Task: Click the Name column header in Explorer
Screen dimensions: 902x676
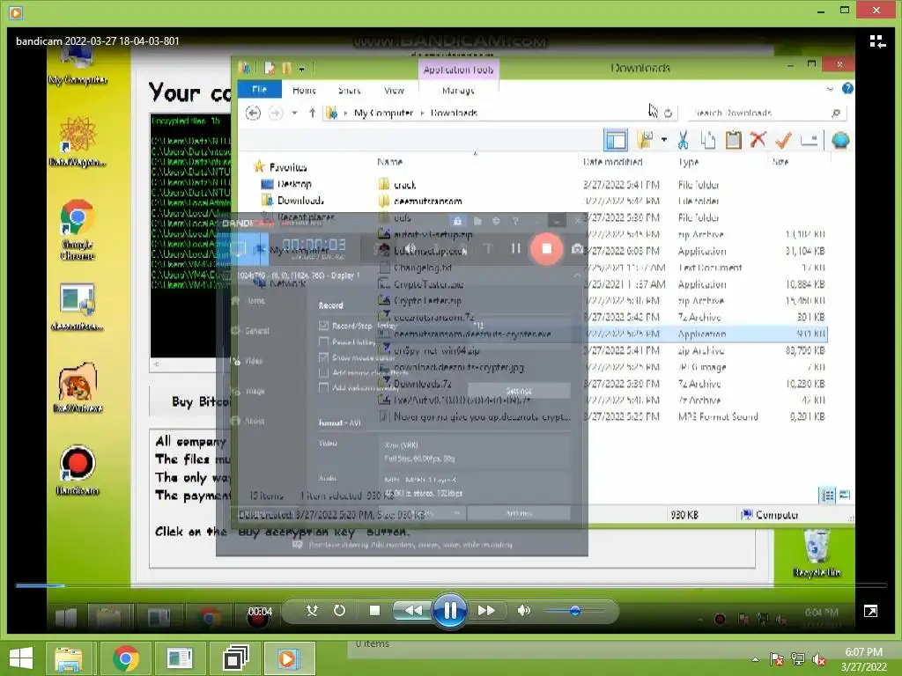Action: [x=390, y=162]
